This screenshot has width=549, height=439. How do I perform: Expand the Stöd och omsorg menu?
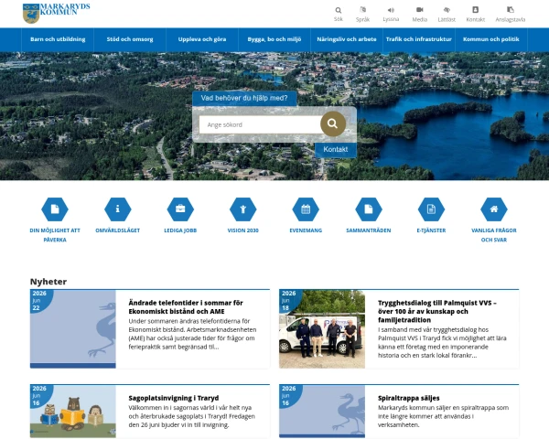[130, 39]
